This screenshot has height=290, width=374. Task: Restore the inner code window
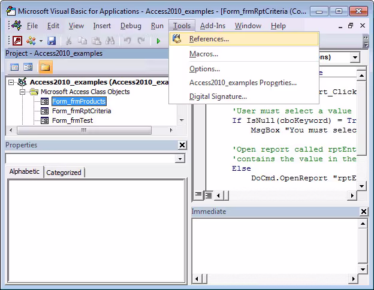pos(351,26)
